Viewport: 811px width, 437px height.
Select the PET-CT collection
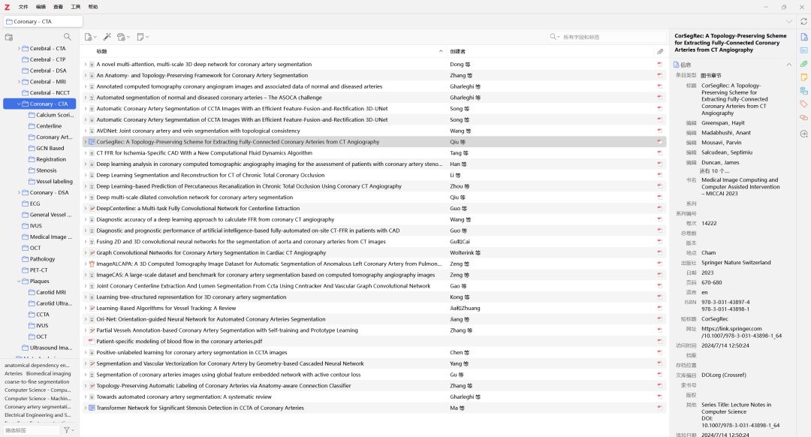pyautogui.click(x=38, y=270)
